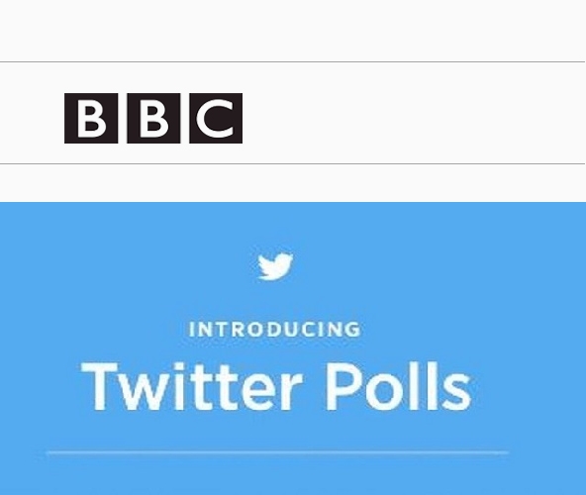Click the white gap below the BBC header
The height and width of the screenshot is (495, 586).
coord(292,183)
